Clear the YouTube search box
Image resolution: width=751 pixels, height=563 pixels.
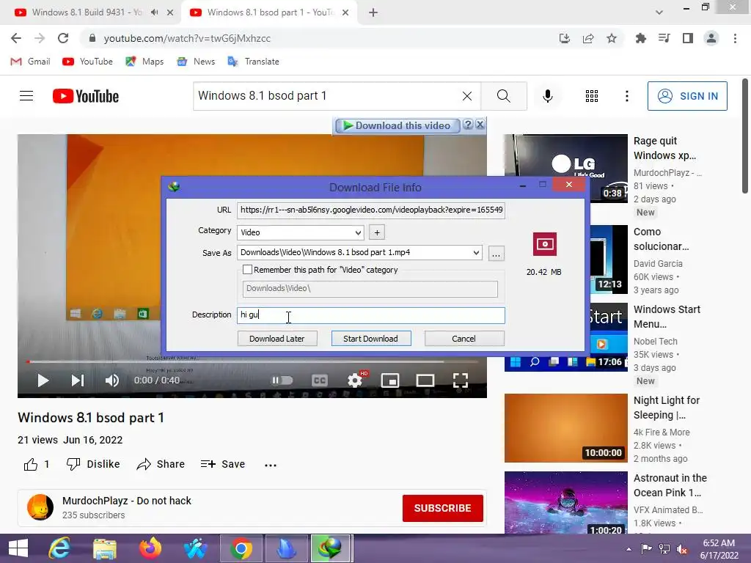[x=467, y=96]
